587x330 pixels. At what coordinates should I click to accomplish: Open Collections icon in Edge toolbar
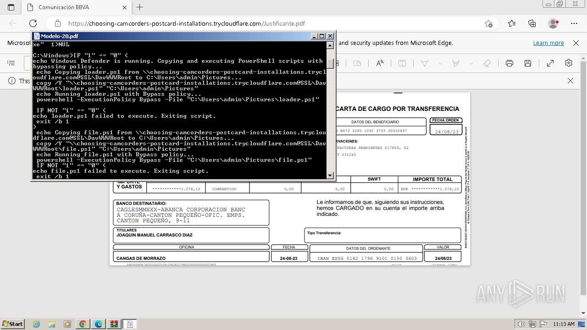(532, 23)
